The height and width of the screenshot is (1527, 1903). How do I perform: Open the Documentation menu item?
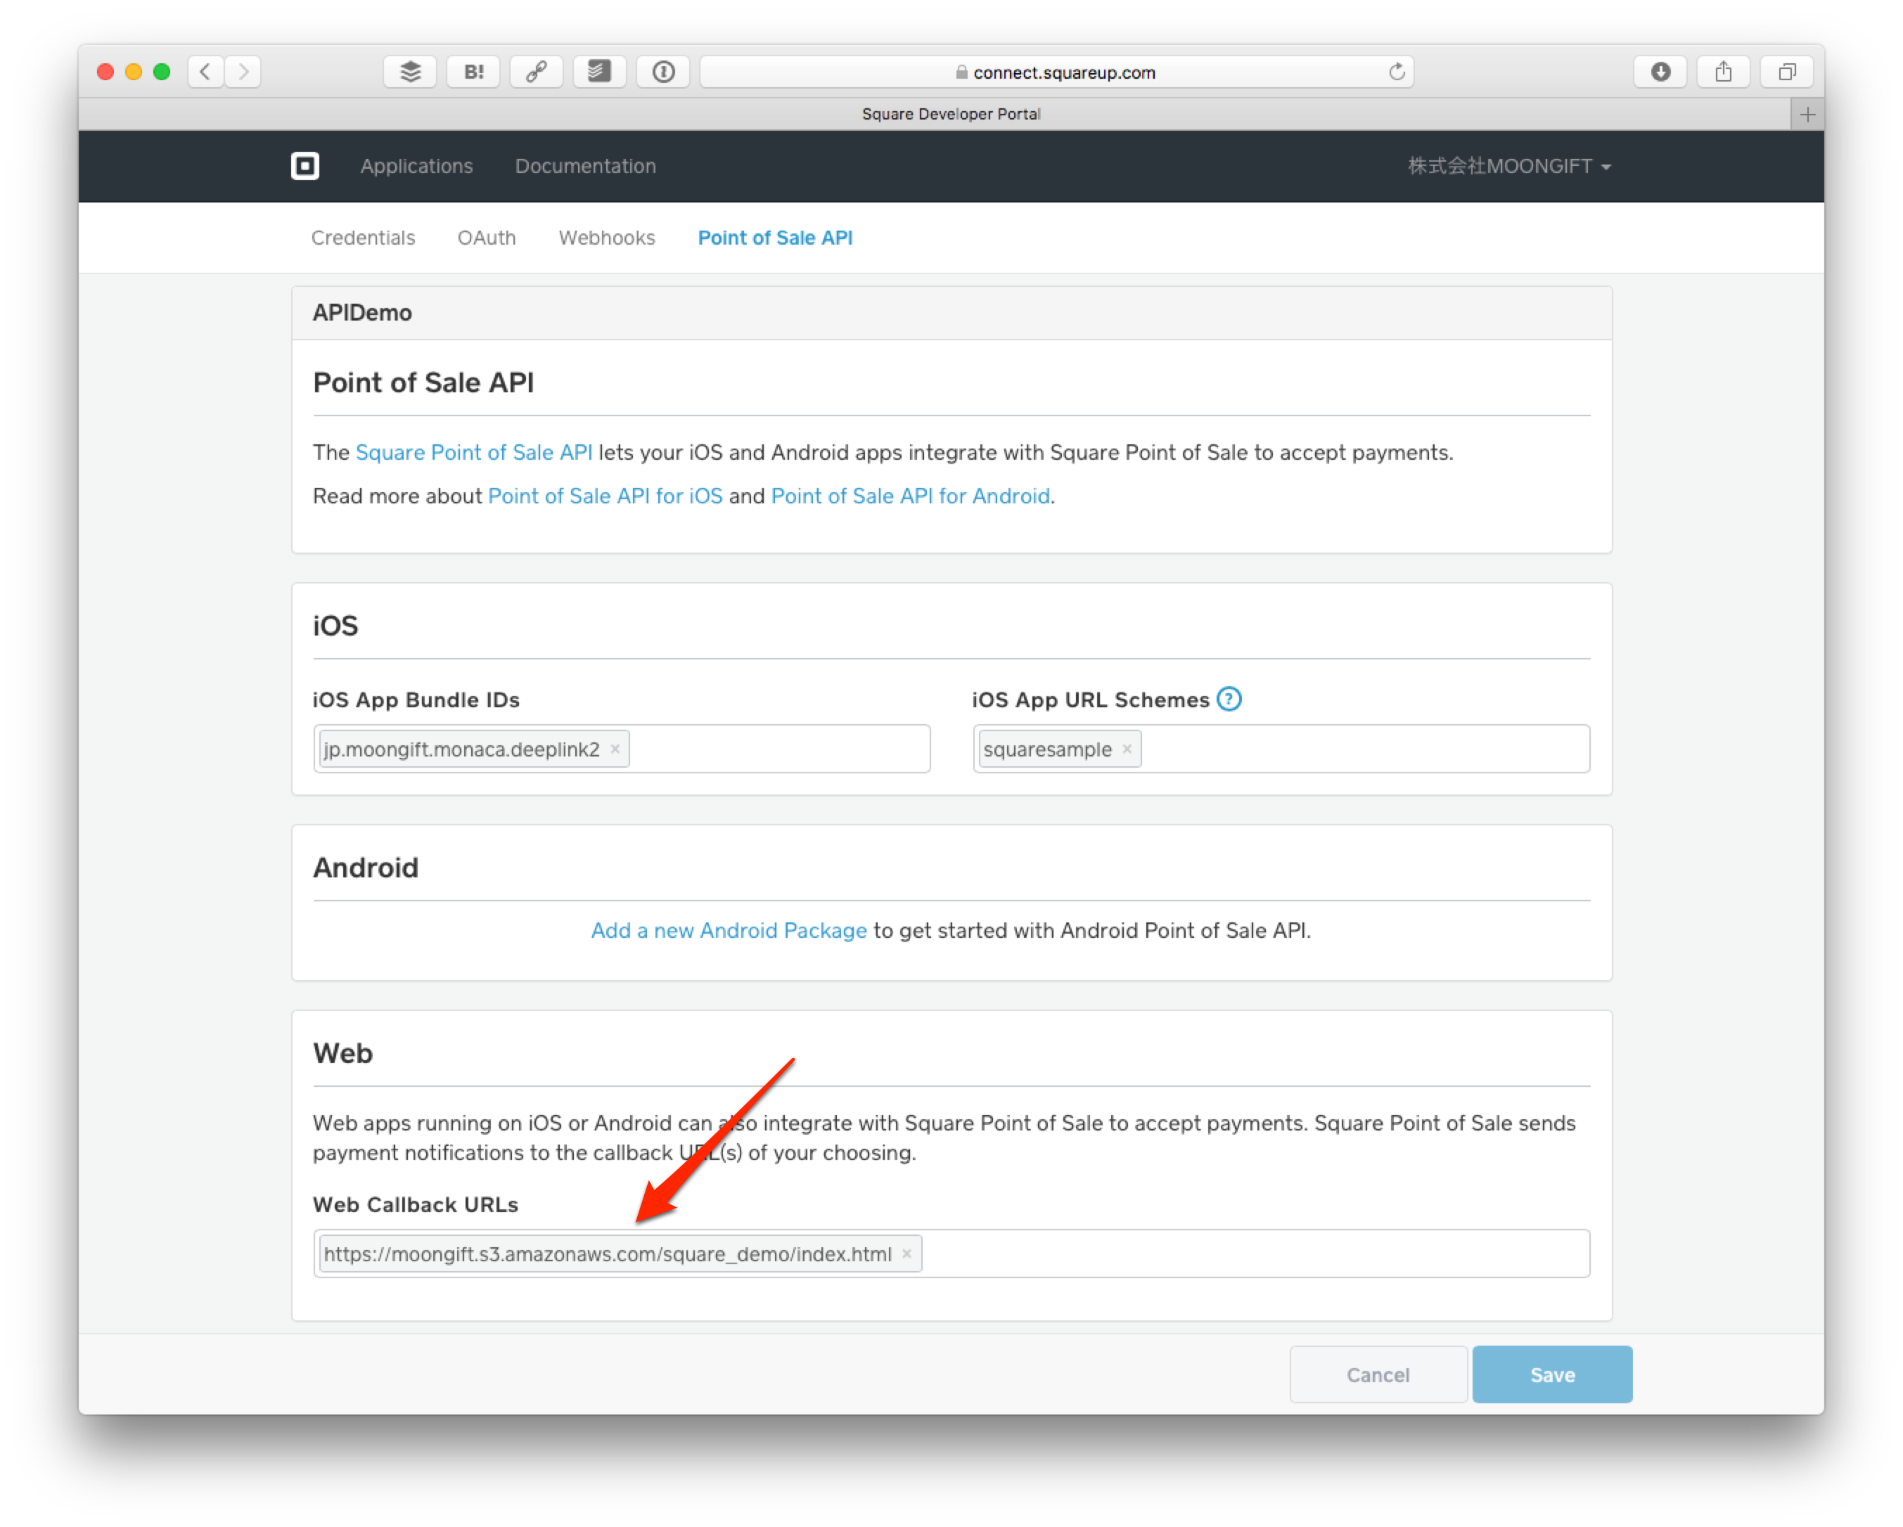tap(584, 165)
